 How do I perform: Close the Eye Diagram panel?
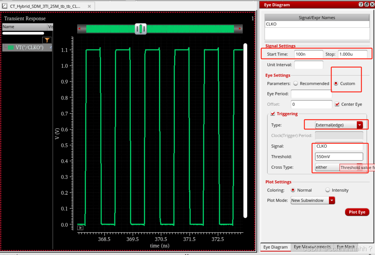[x=372, y=4]
